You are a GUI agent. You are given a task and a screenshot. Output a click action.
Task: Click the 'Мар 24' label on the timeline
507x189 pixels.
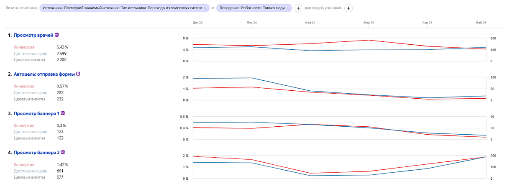point(369,22)
